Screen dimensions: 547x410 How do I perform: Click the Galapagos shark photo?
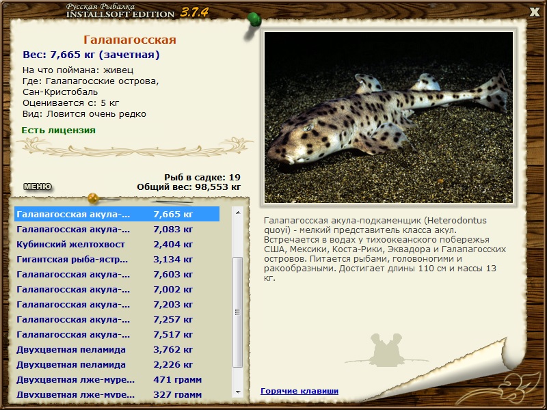pyautogui.click(x=388, y=118)
